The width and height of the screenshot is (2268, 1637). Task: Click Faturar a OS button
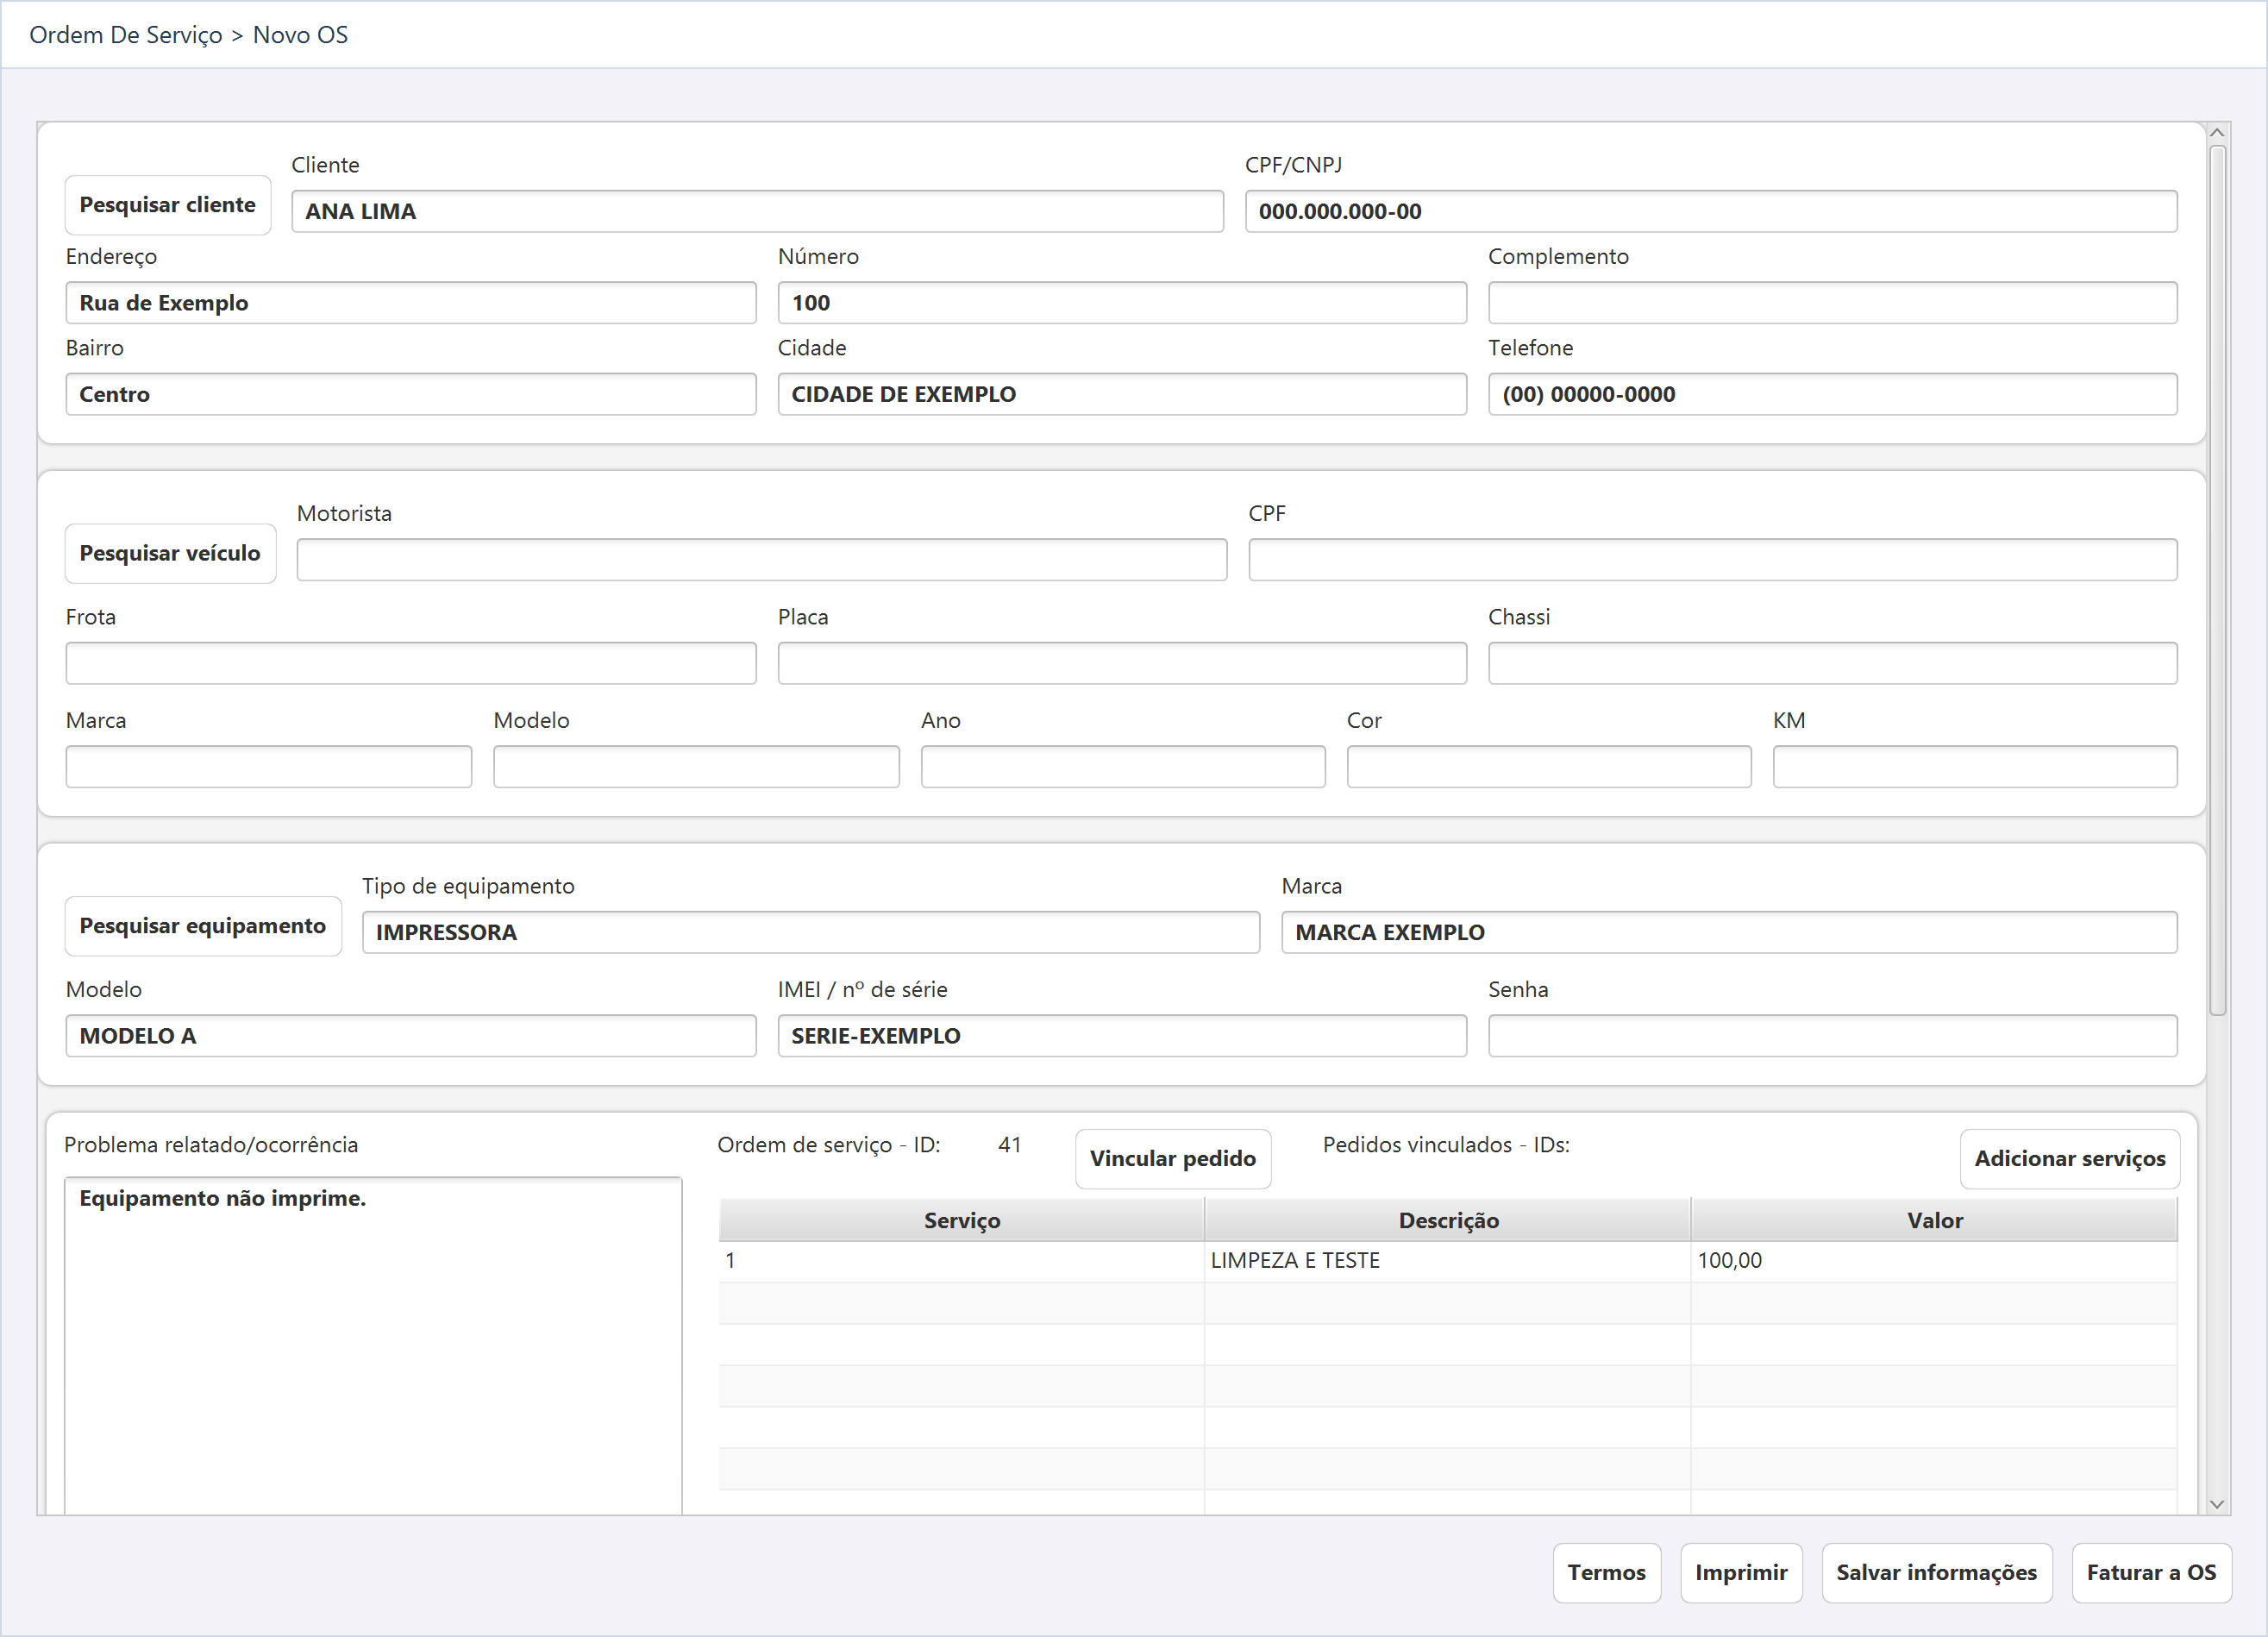[x=2151, y=1572]
